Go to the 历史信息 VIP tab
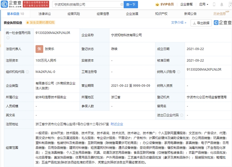Screen dimensions: 232x167 coord(220,14)
